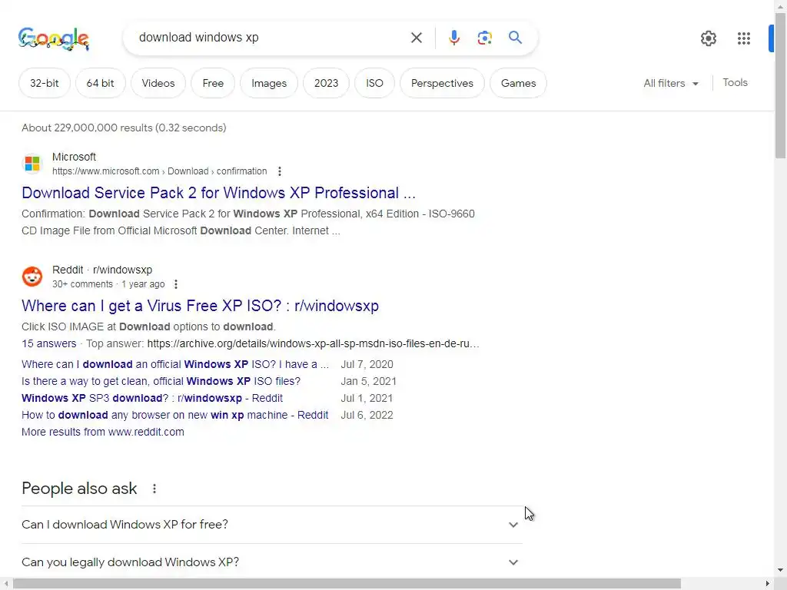Click the horizontal scrollbar thumb
The width and height of the screenshot is (787, 590).
click(347, 584)
